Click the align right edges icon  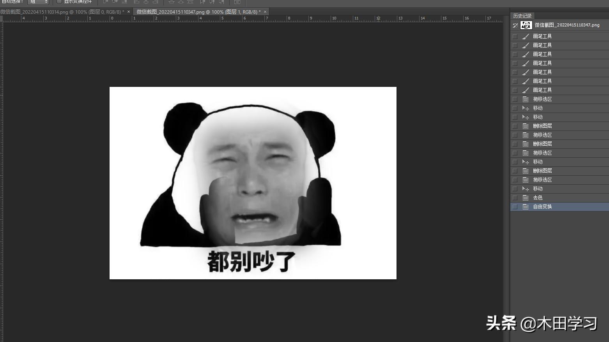(x=155, y=2)
